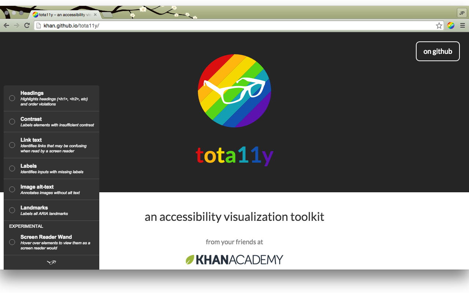Enable the Landmarks radio button
This screenshot has height=293, width=469.
(x=12, y=210)
